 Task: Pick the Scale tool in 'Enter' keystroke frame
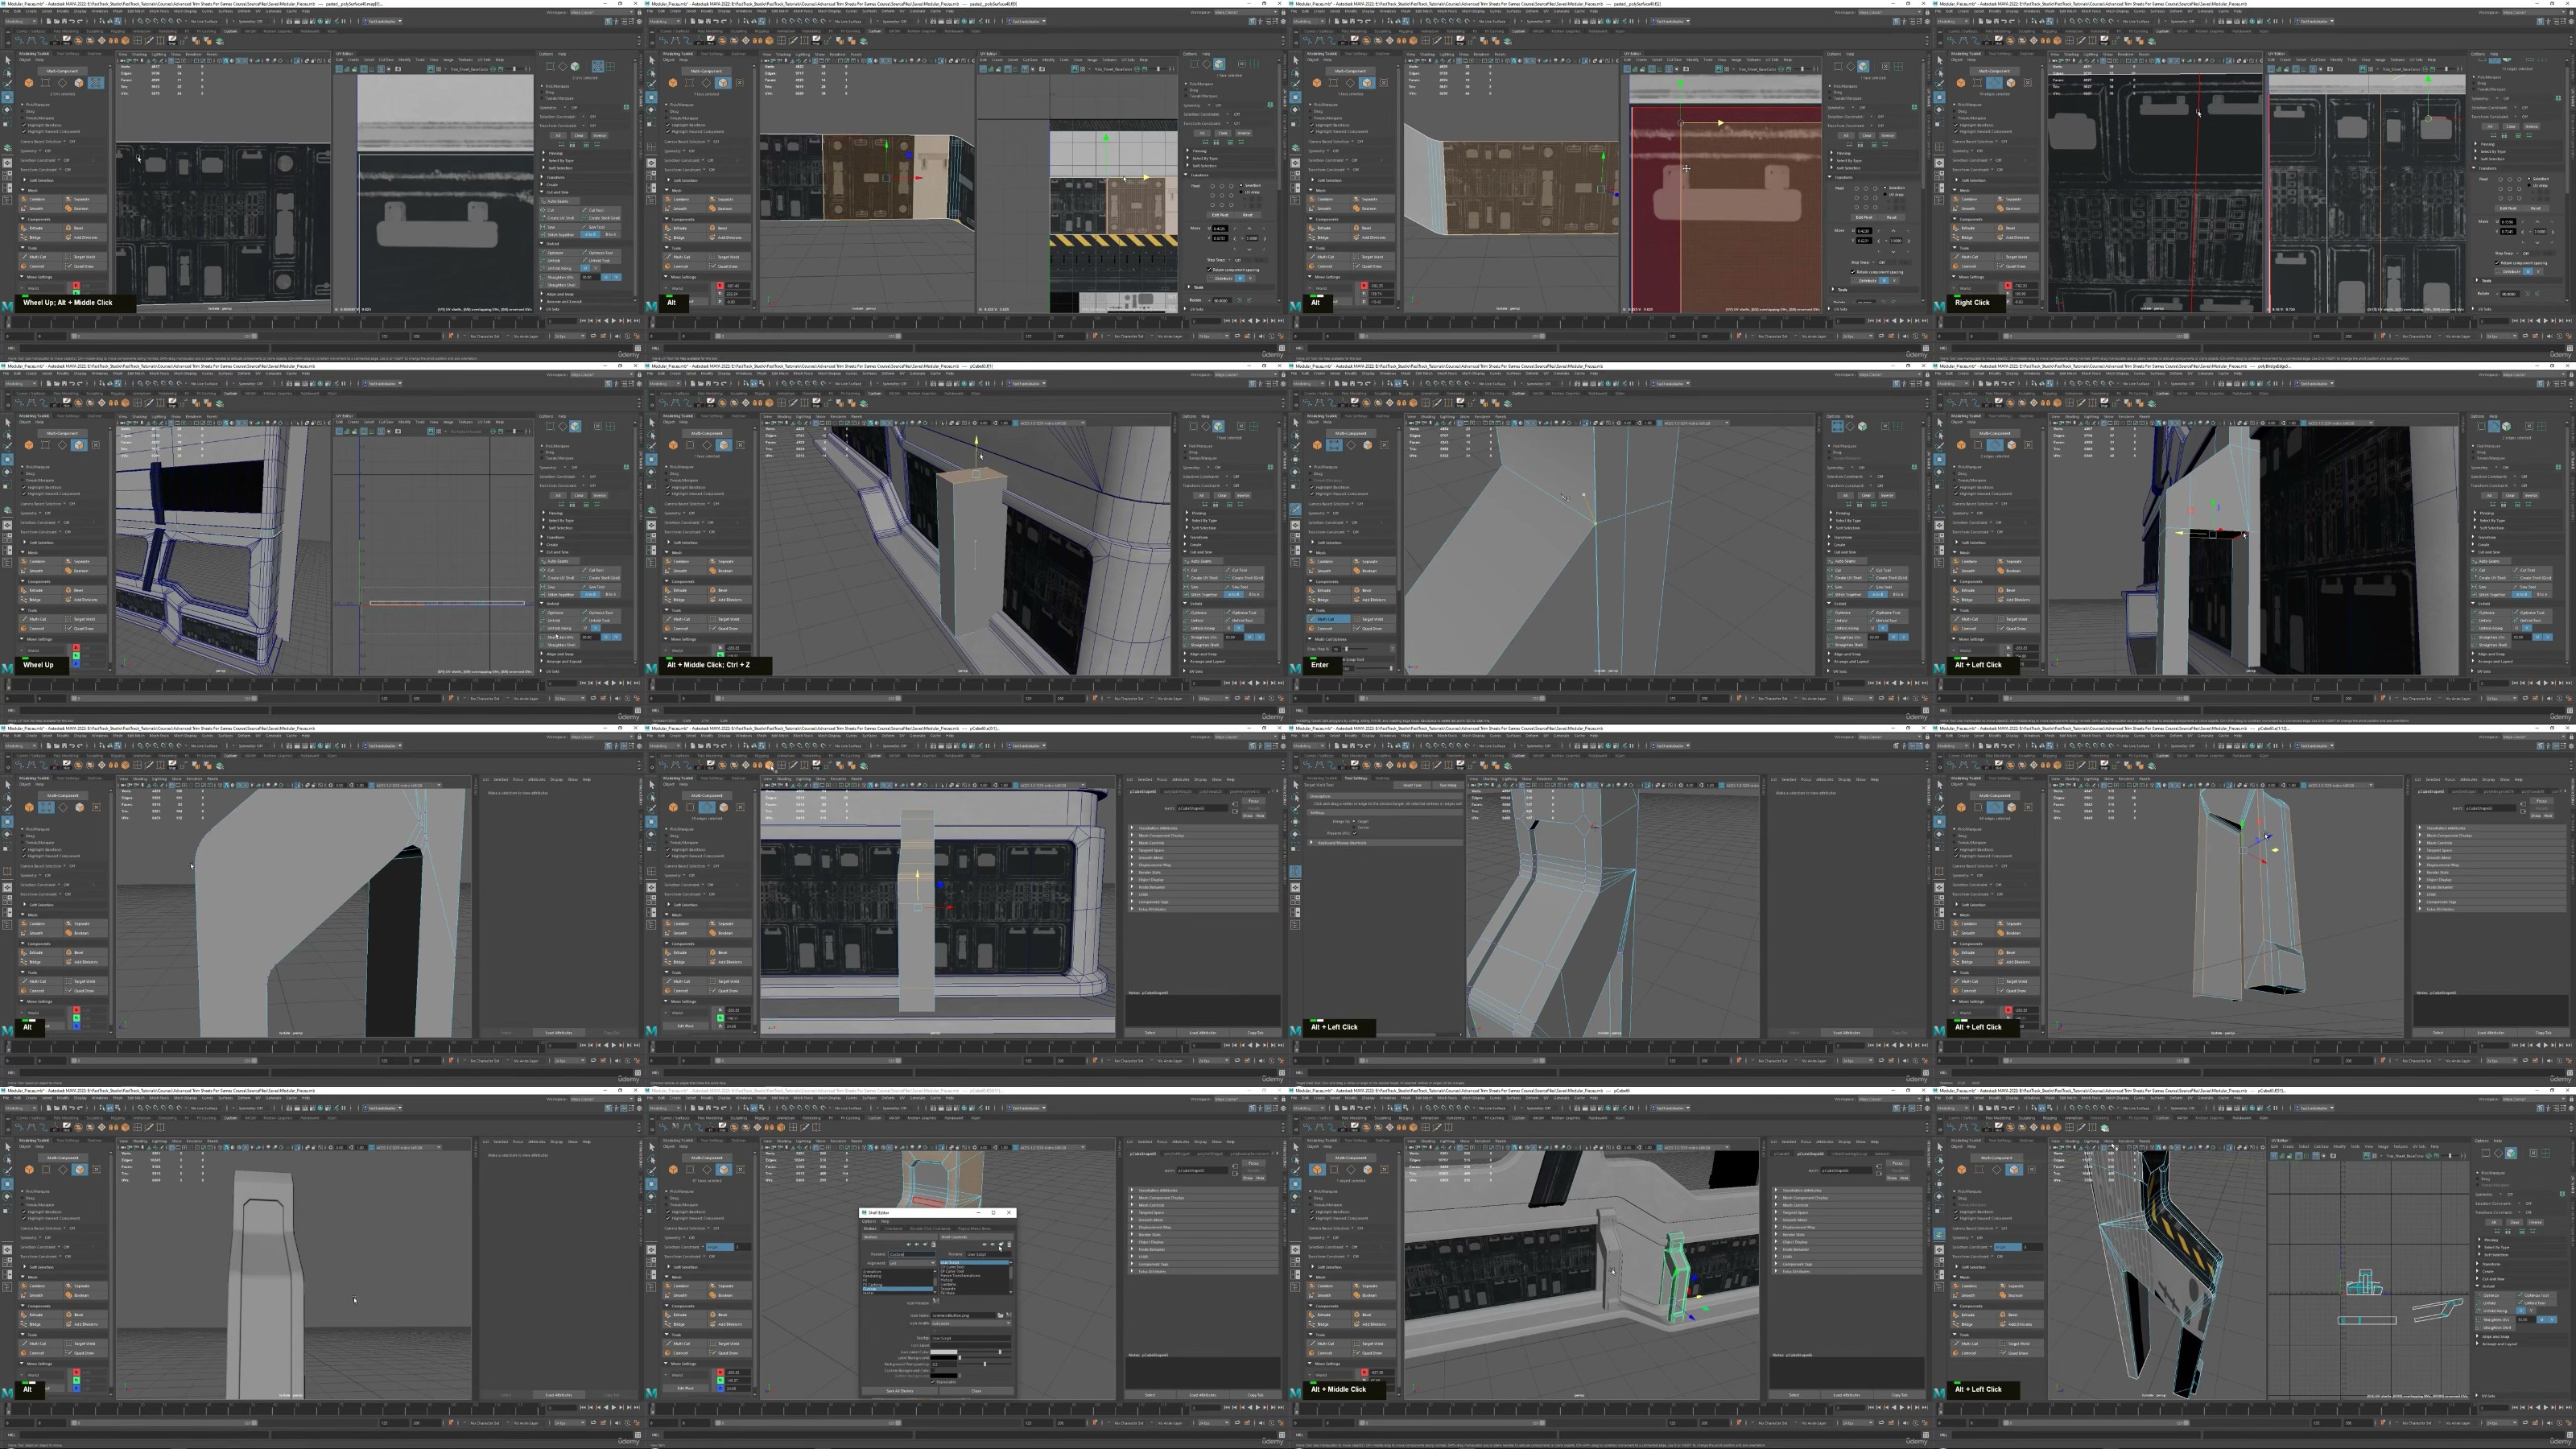coord(1296,485)
